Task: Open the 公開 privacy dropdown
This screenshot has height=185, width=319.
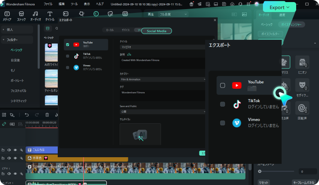Action: tap(163, 112)
